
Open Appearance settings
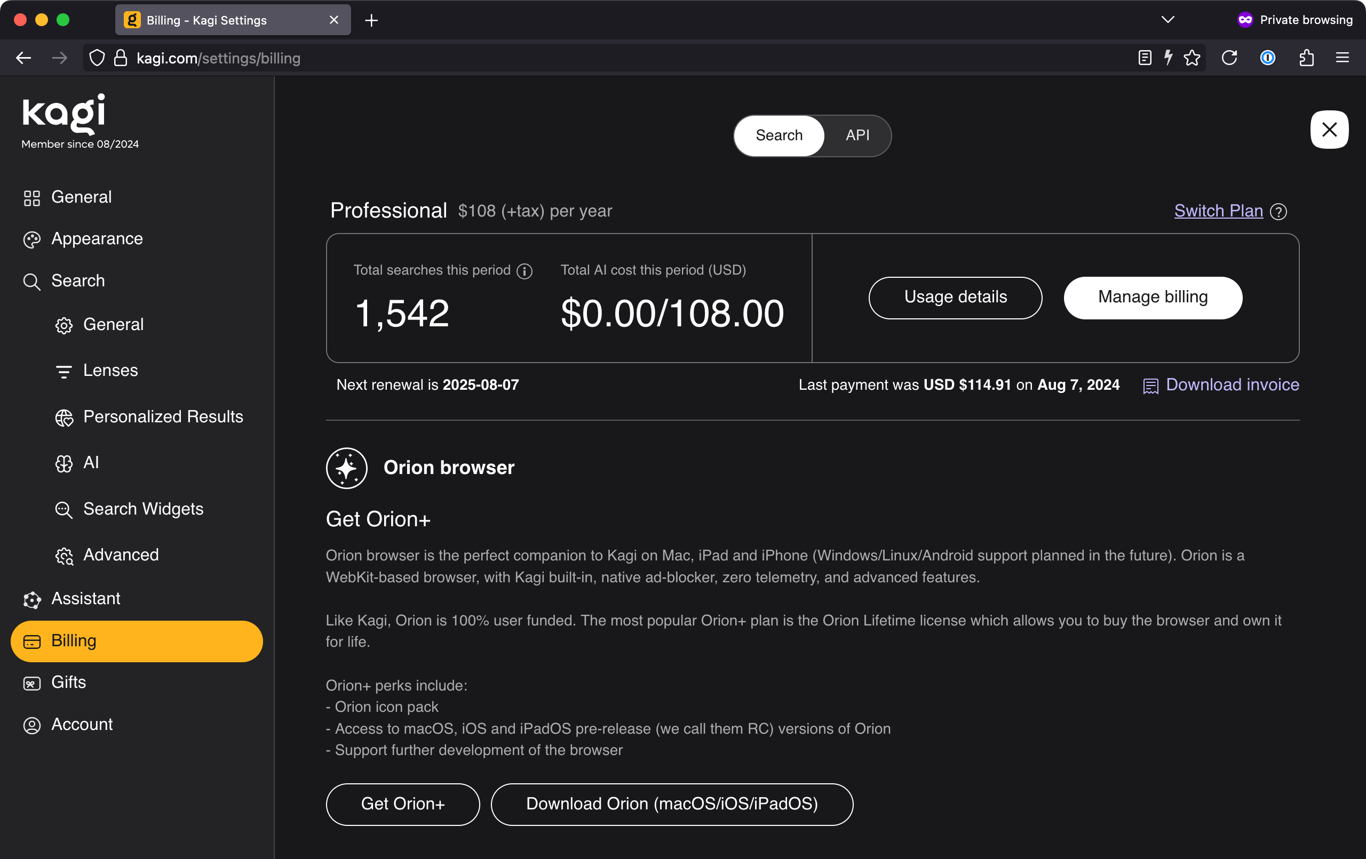tap(137, 239)
